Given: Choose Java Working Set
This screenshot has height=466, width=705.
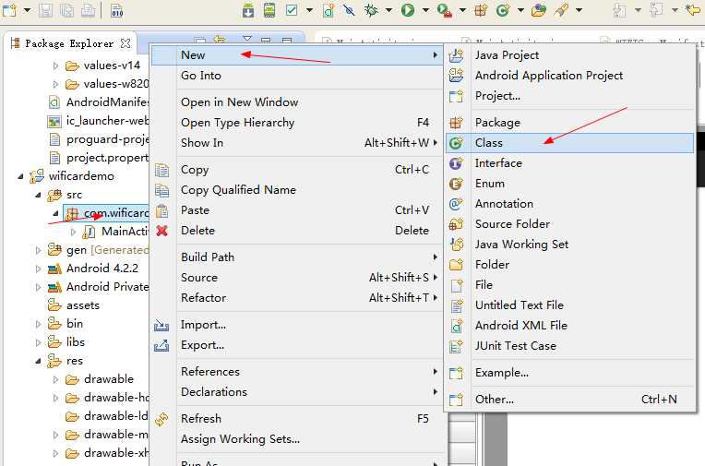Looking at the screenshot, I should coord(569,245).
